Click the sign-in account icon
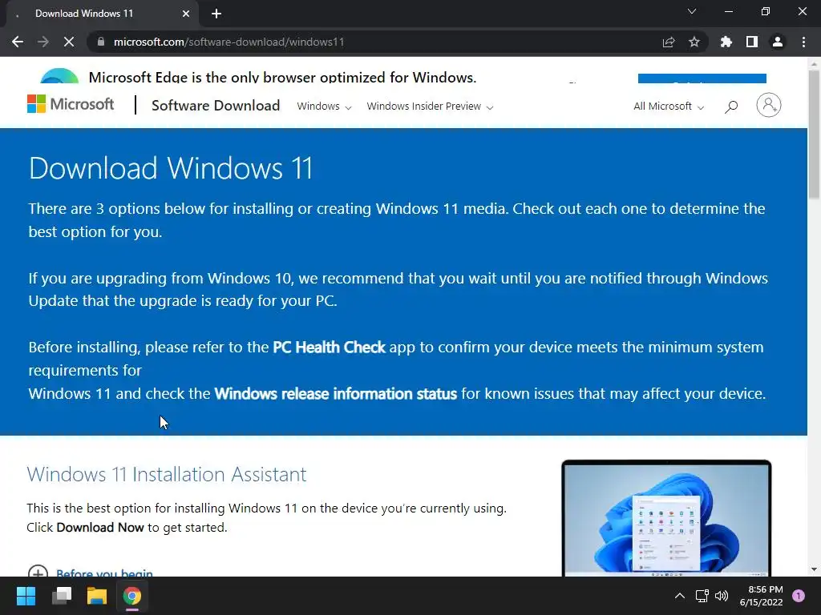821x615 pixels. 769,105
